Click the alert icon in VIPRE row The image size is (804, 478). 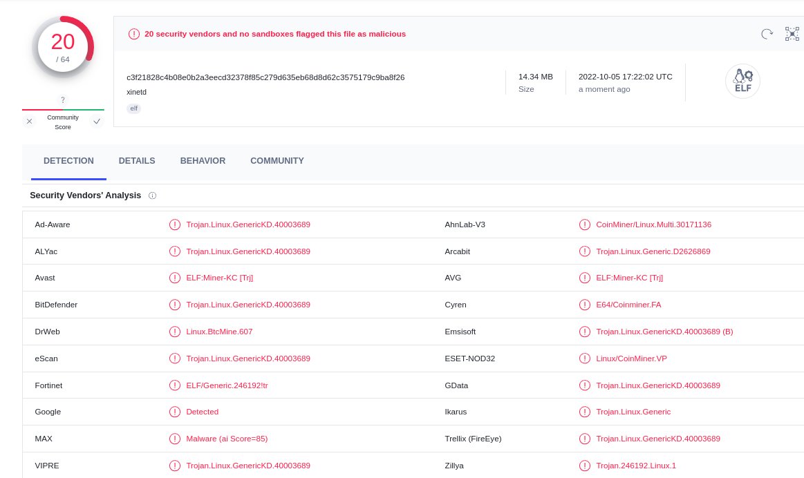pos(175,465)
